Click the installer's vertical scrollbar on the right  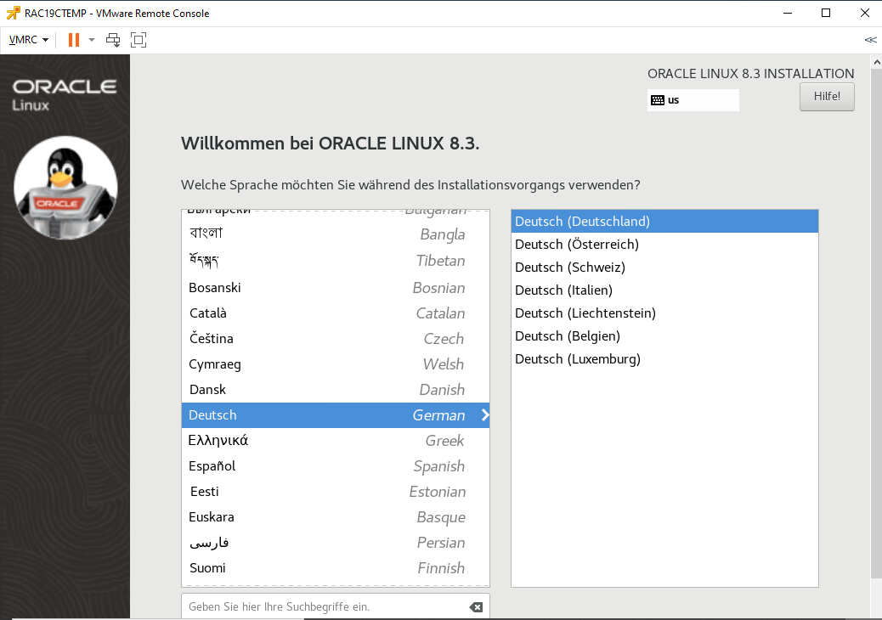coord(876,323)
